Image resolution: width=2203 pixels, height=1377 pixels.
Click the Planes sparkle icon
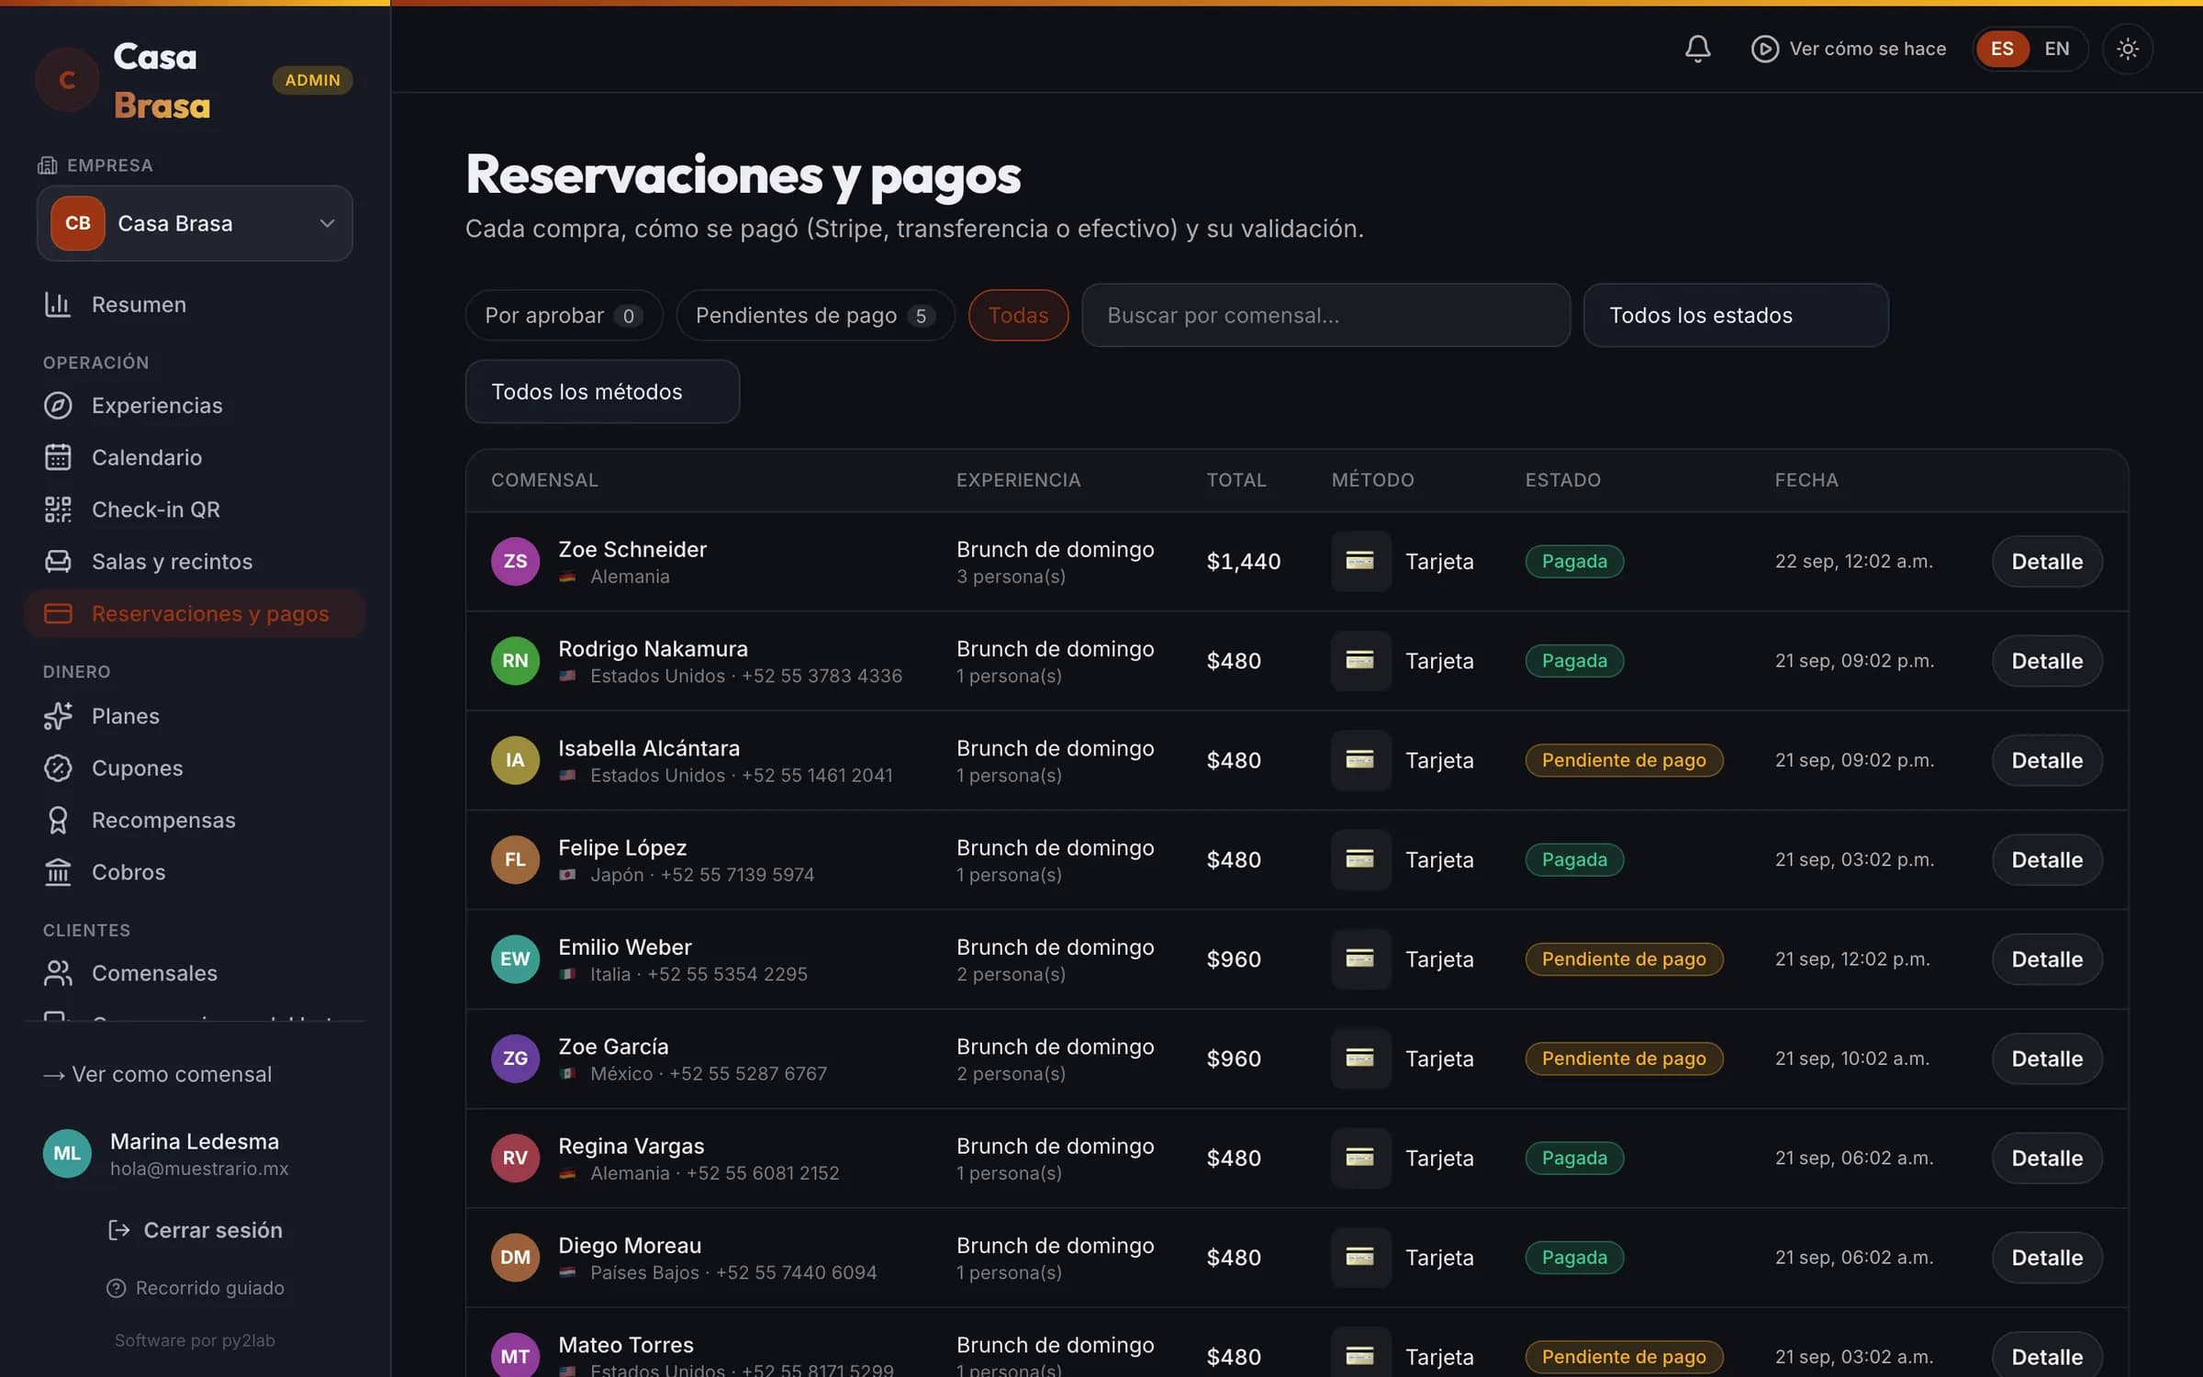click(58, 716)
